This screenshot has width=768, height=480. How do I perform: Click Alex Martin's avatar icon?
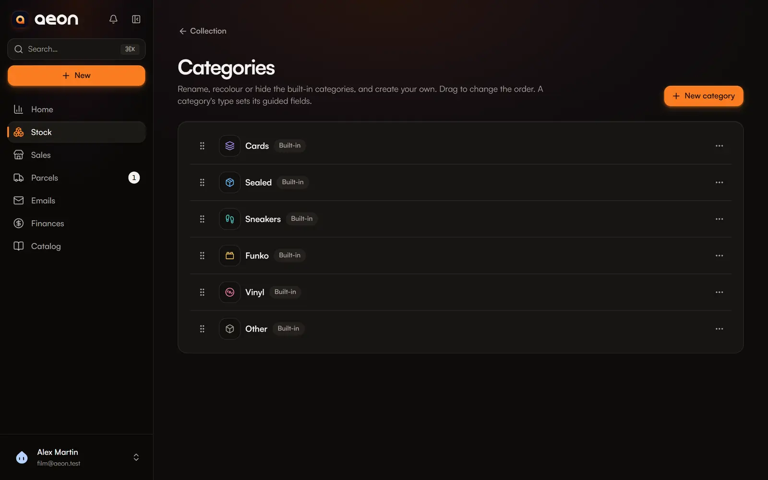(22, 457)
